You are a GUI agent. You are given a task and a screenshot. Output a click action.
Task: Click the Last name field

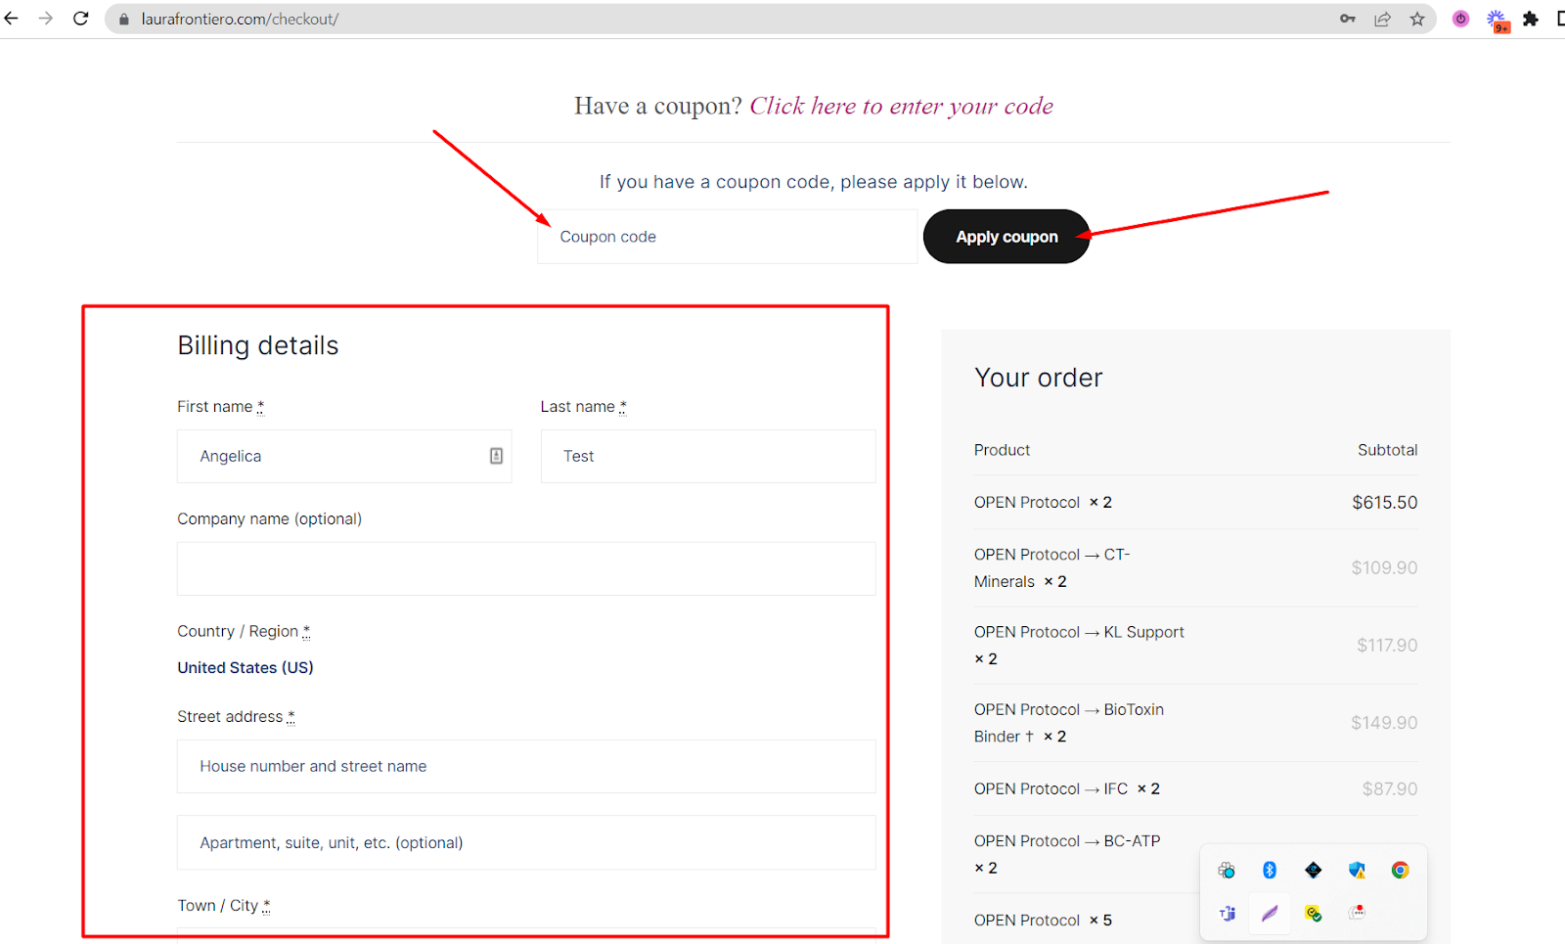pyautogui.click(x=708, y=456)
